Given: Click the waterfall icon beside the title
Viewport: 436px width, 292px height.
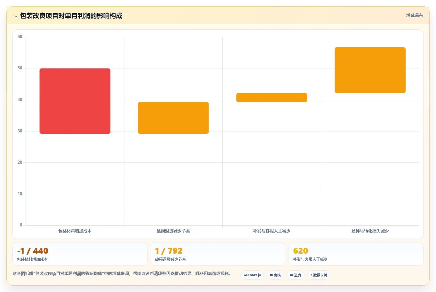Looking at the screenshot, I should (15, 16).
